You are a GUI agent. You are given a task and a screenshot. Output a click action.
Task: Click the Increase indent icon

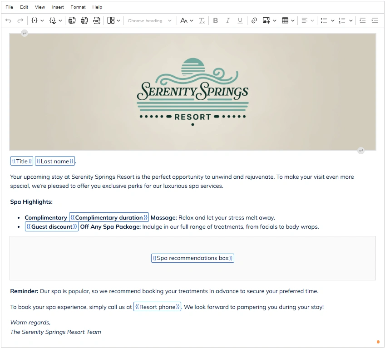375,20
